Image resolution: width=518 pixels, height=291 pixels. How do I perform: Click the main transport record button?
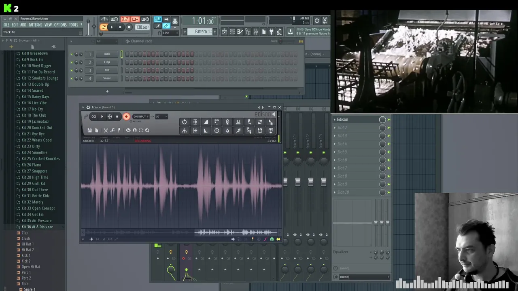click(129, 27)
